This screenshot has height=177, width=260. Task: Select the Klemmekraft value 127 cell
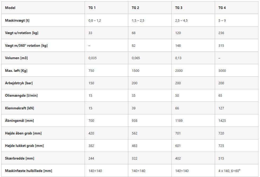pyautogui.click(x=221, y=108)
